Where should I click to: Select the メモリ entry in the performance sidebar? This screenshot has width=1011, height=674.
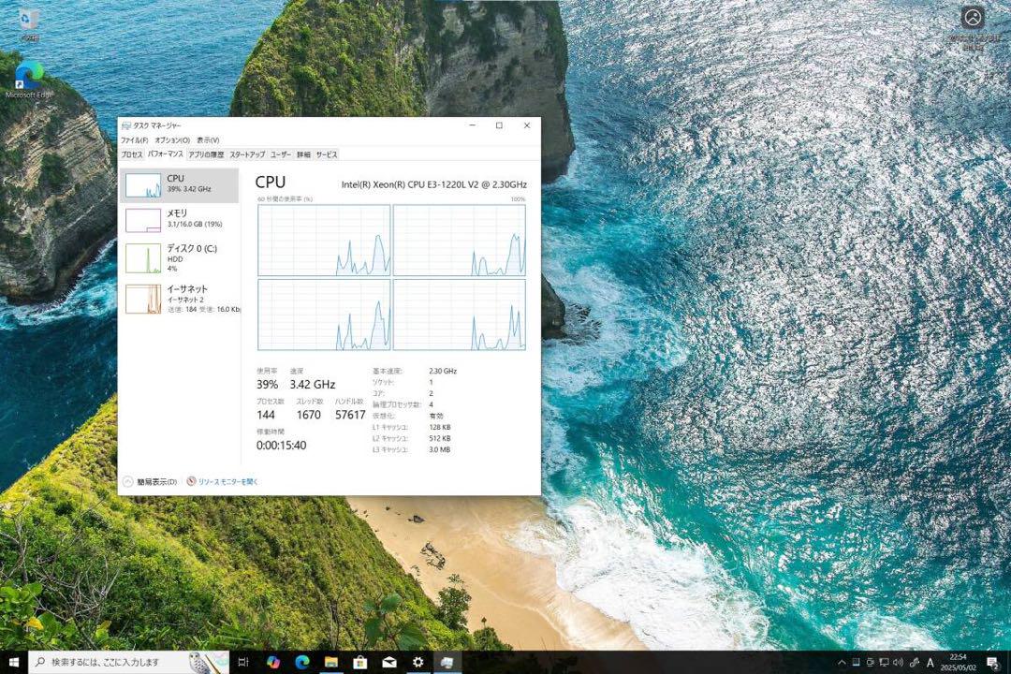coord(179,220)
